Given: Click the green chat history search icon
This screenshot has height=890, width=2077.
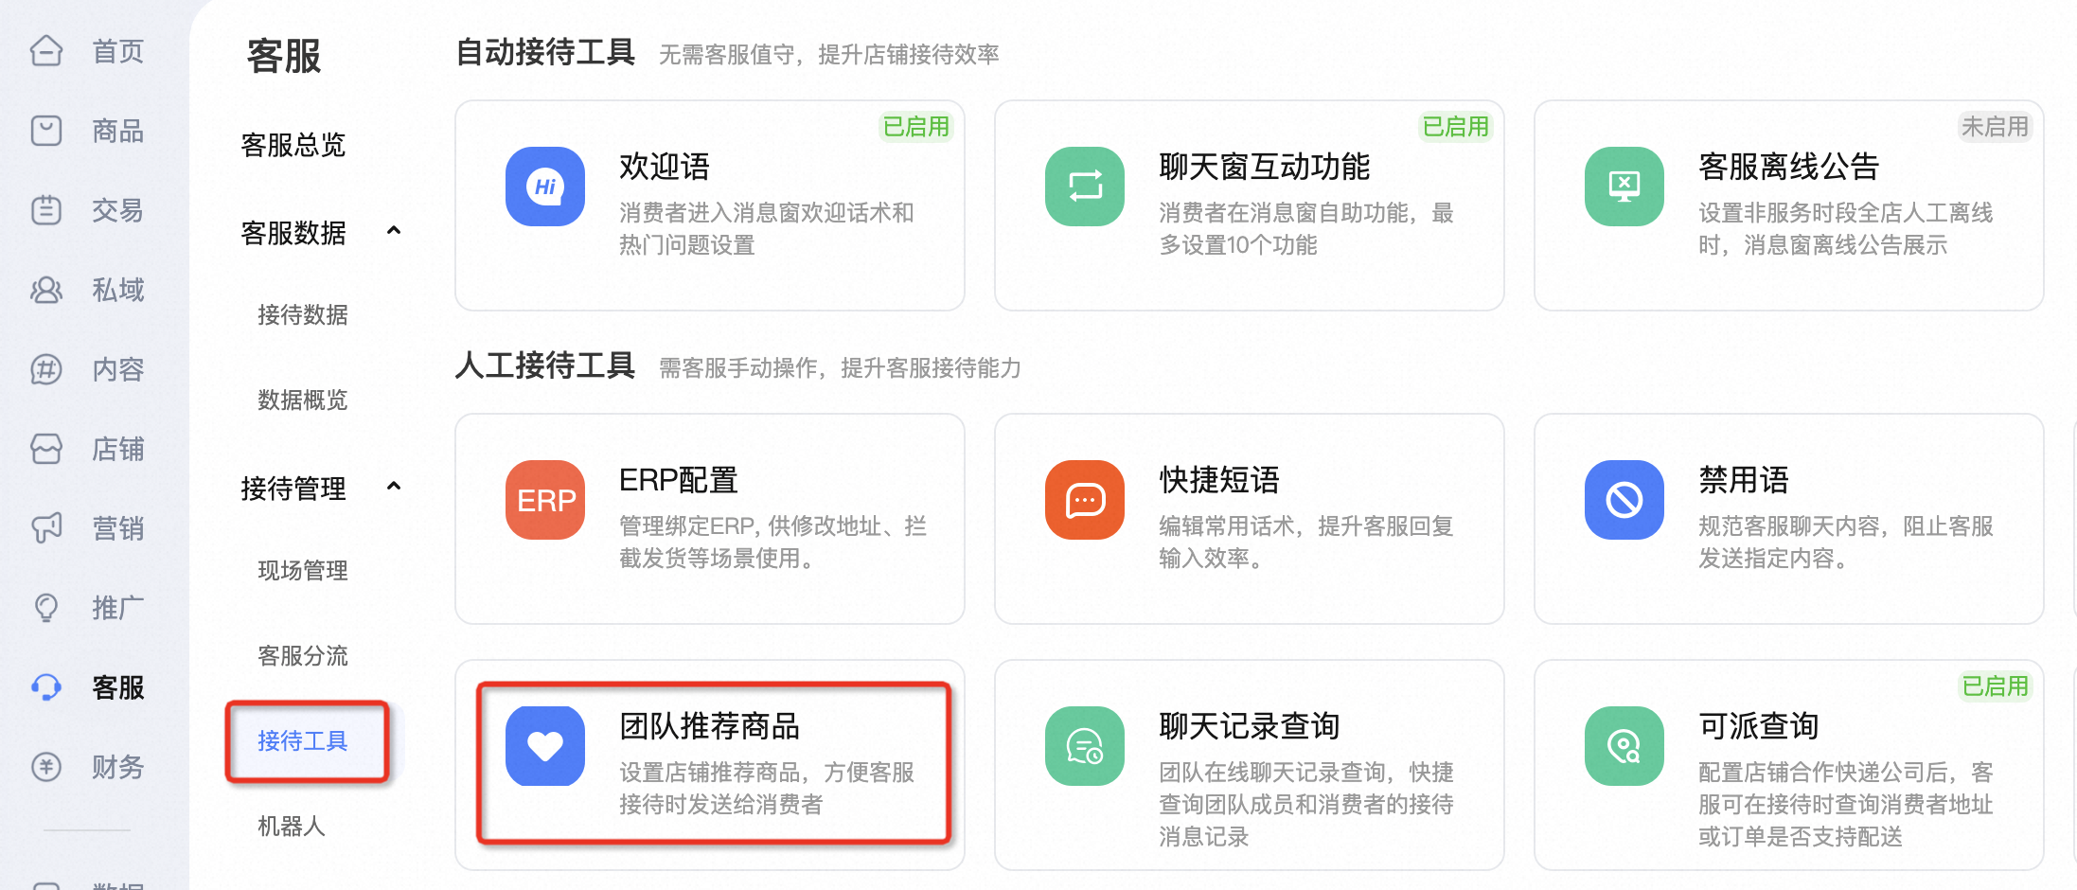Looking at the screenshot, I should click(x=1084, y=746).
